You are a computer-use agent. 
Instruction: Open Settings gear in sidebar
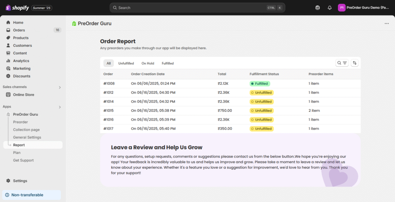click(x=8, y=181)
